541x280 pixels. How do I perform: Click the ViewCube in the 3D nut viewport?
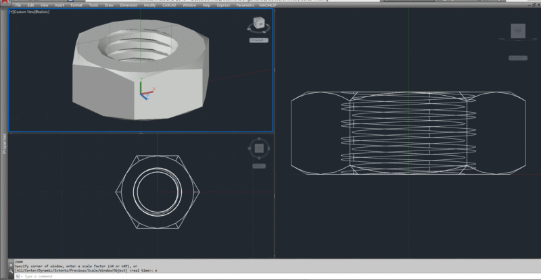click(x=259, y=24)
